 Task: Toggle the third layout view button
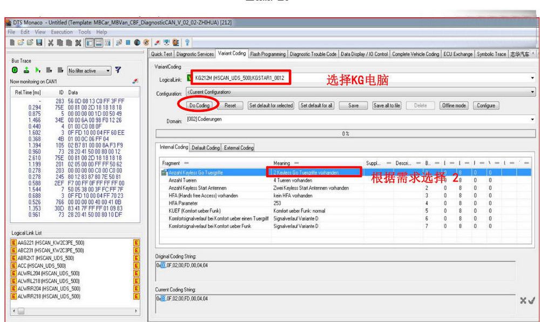(107, 43)
